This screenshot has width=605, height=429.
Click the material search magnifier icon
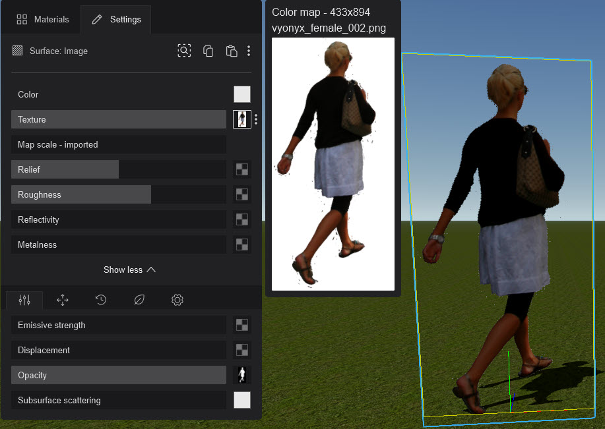(184, 51)
